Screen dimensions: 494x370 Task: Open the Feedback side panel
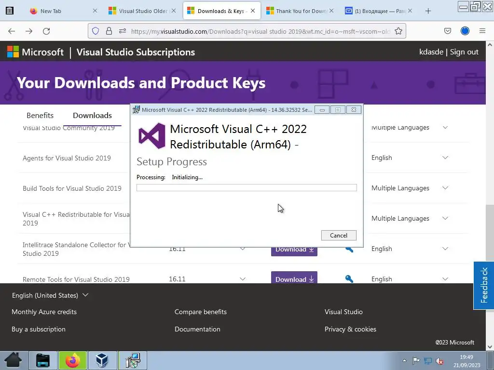[x=484, y=285]
